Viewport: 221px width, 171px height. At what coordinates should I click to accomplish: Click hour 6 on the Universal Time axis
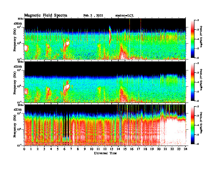coord(64,149)
